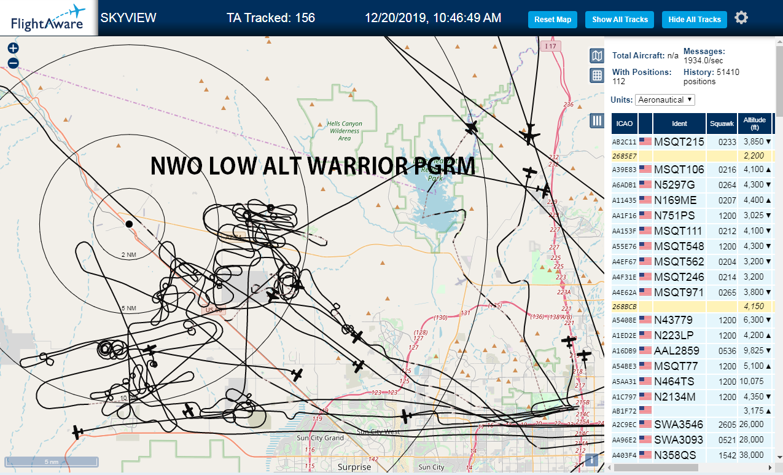Click Hide All Tracks
783x475 pixels.
coord(695,20)
